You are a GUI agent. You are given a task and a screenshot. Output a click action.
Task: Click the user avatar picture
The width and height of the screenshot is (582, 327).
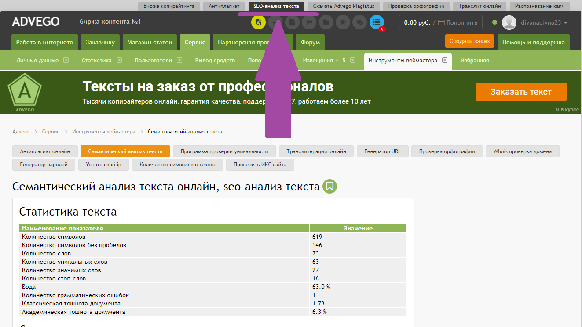(x=509, y=22)
